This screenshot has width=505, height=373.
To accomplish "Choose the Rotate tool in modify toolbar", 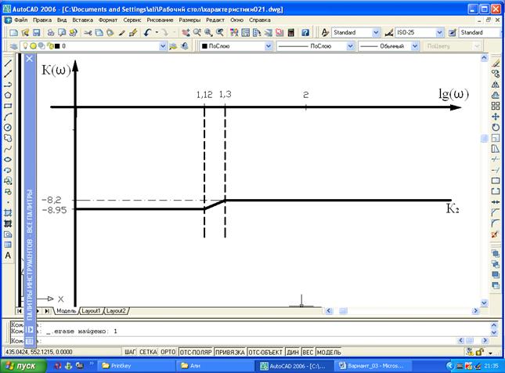I will tap(496, 127).
